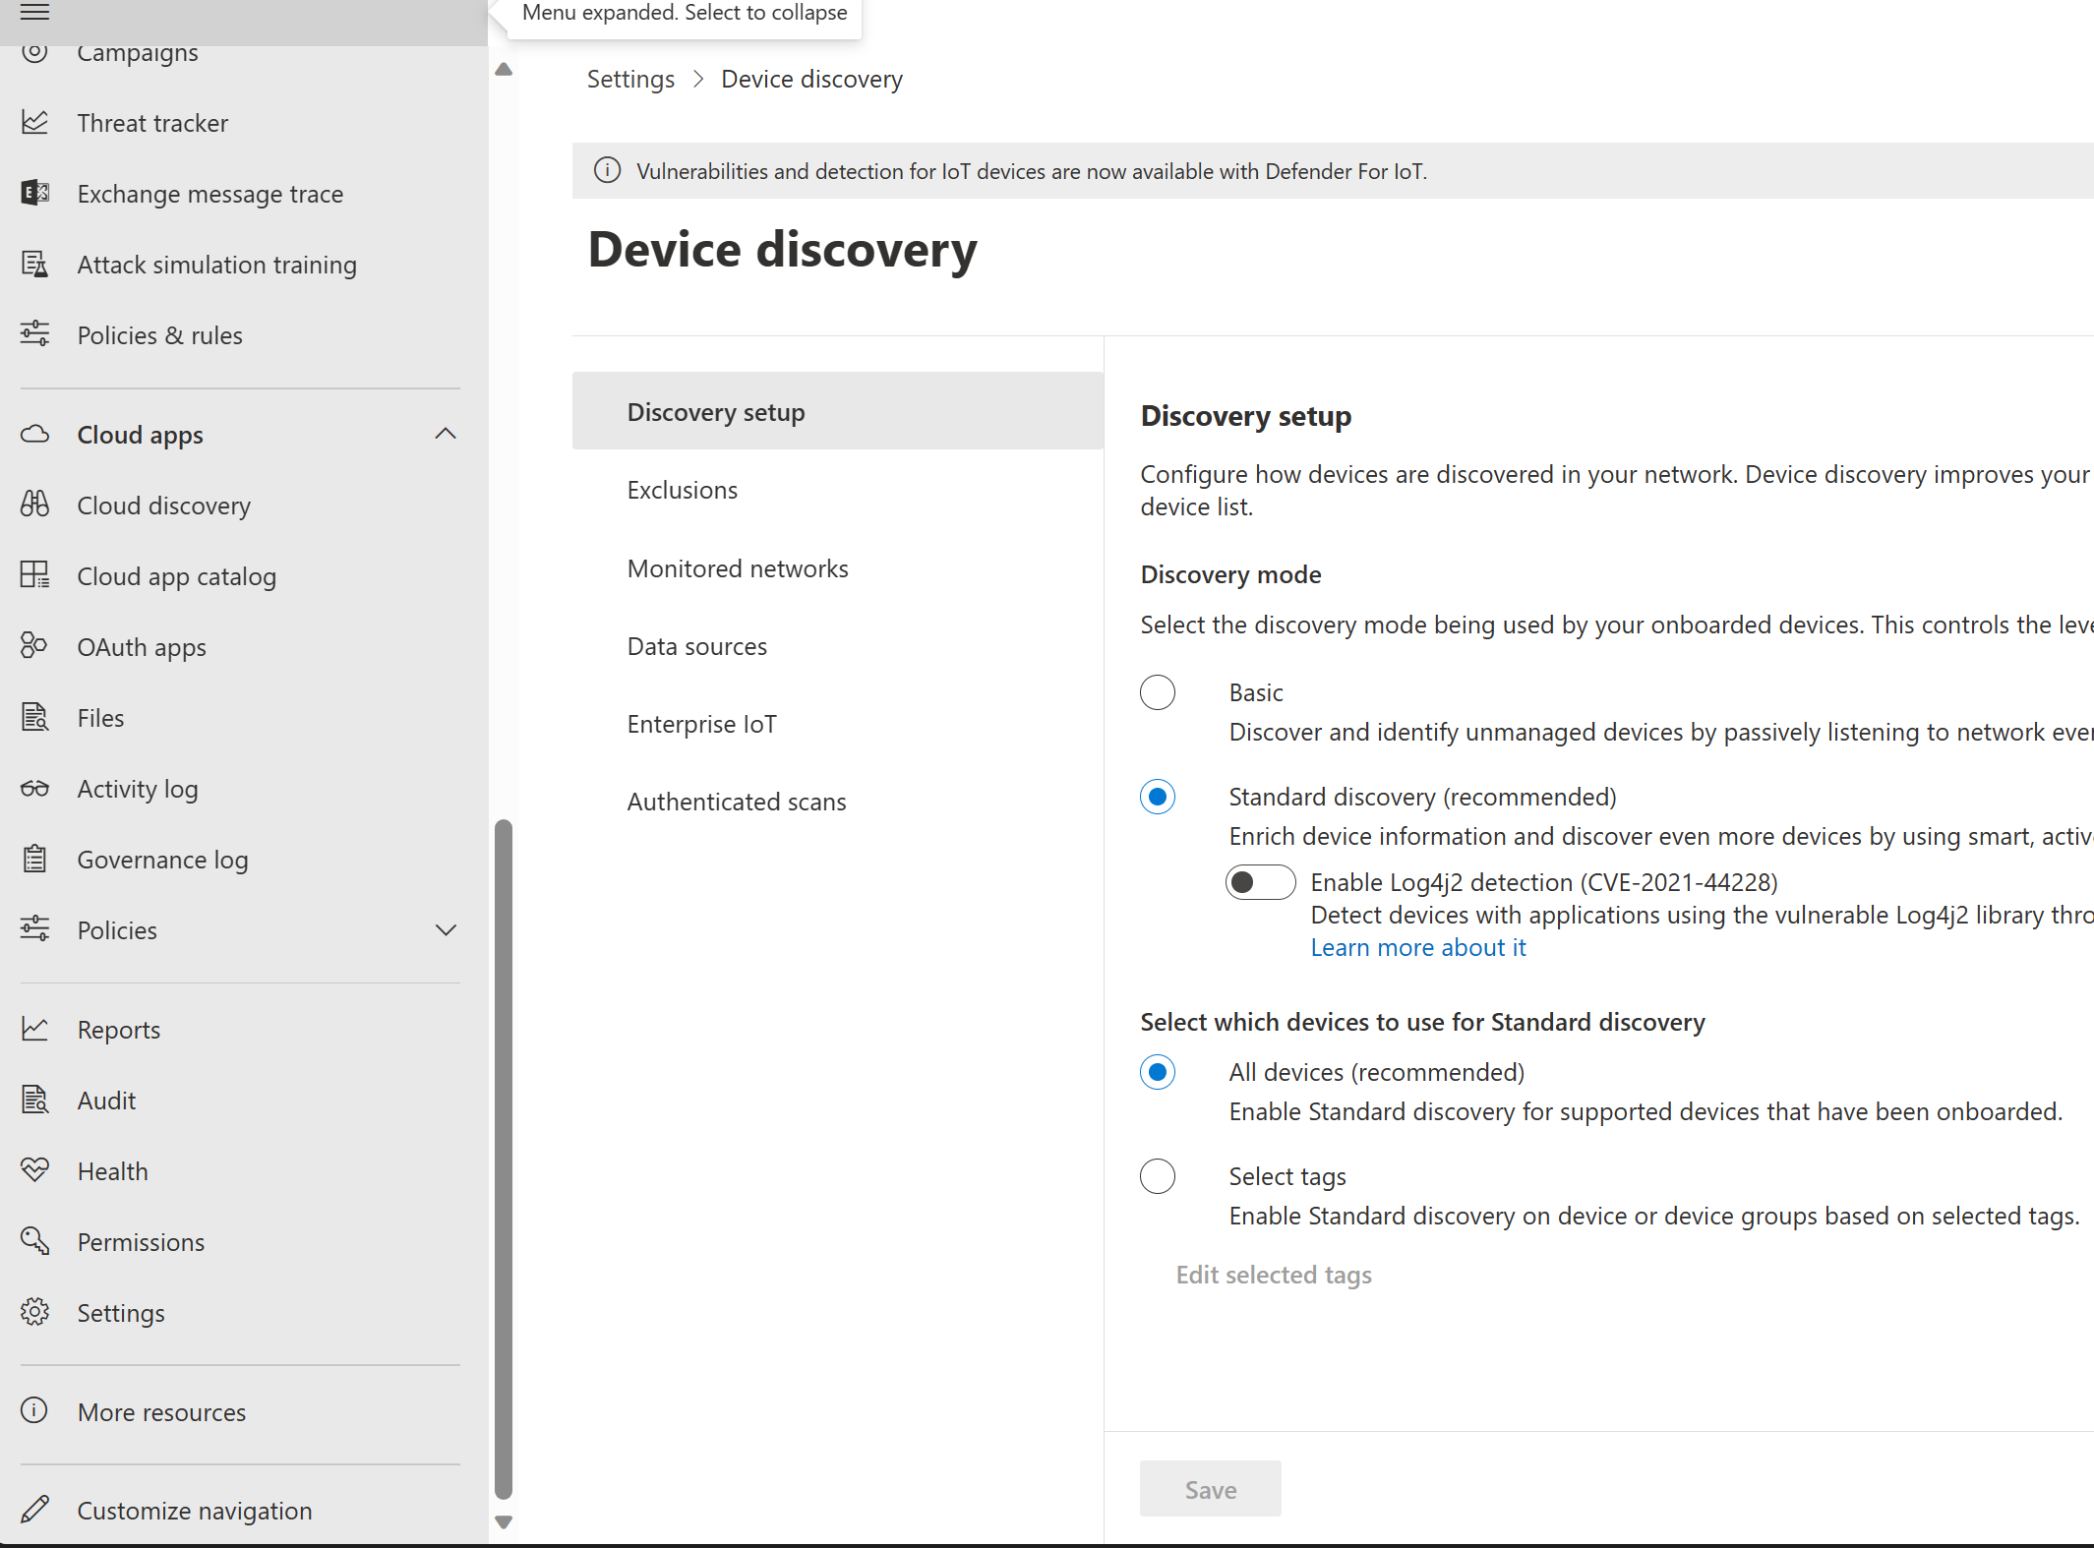Scroll down the sidebar navigation

[x=504, y=1522]
